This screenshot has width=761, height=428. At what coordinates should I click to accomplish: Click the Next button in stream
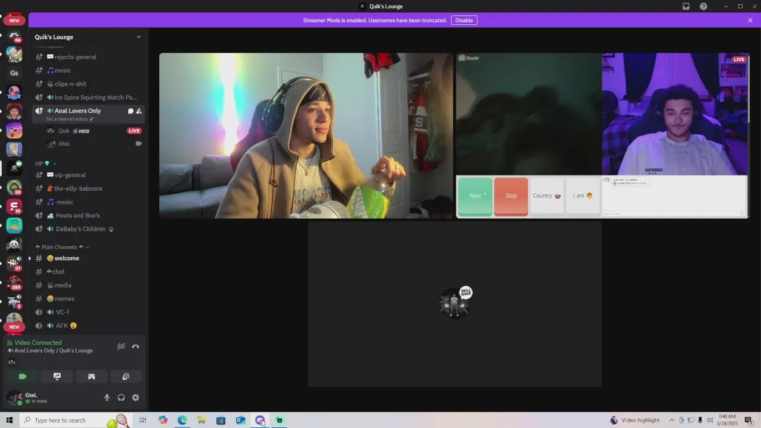[475, 196]
